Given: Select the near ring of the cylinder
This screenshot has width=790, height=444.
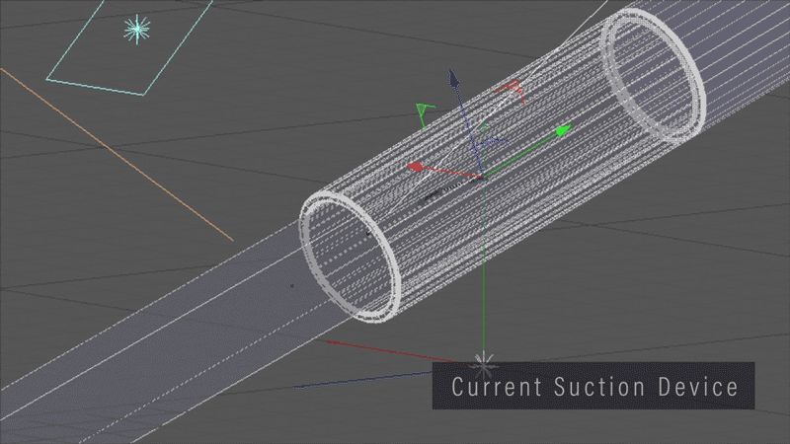Looking at the screenshot, I should coord(351,259).
